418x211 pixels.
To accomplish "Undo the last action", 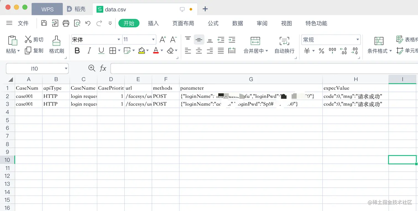I will pyautogui.click(x=88, y=23).
